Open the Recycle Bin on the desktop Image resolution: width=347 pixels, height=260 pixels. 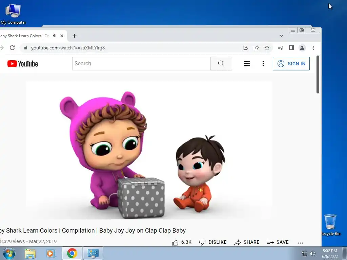331,225
